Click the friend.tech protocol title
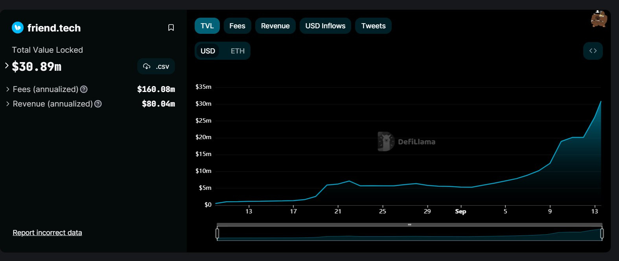The height and width of the screenshot is (261, 619). click(54, 28)
